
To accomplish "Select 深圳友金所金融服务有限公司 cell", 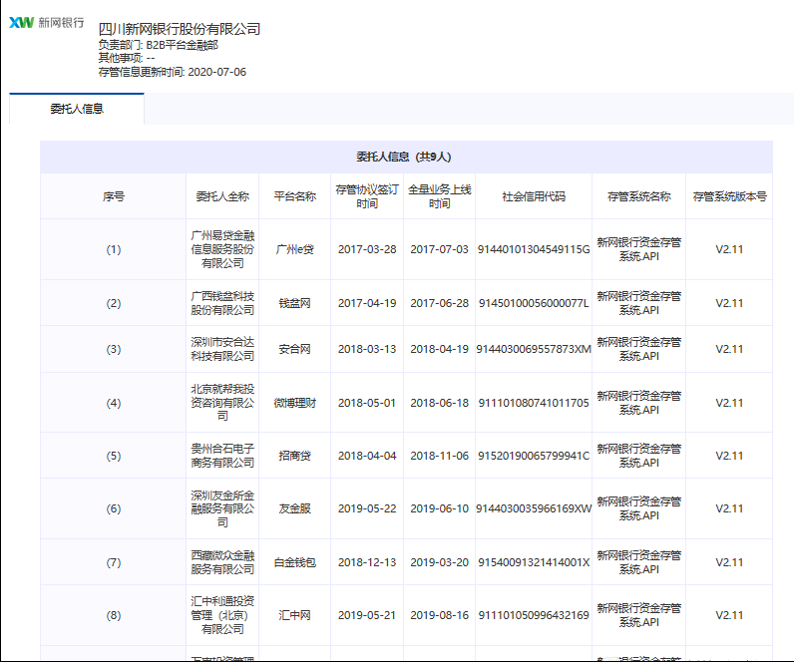I will (x=222, y=508).
